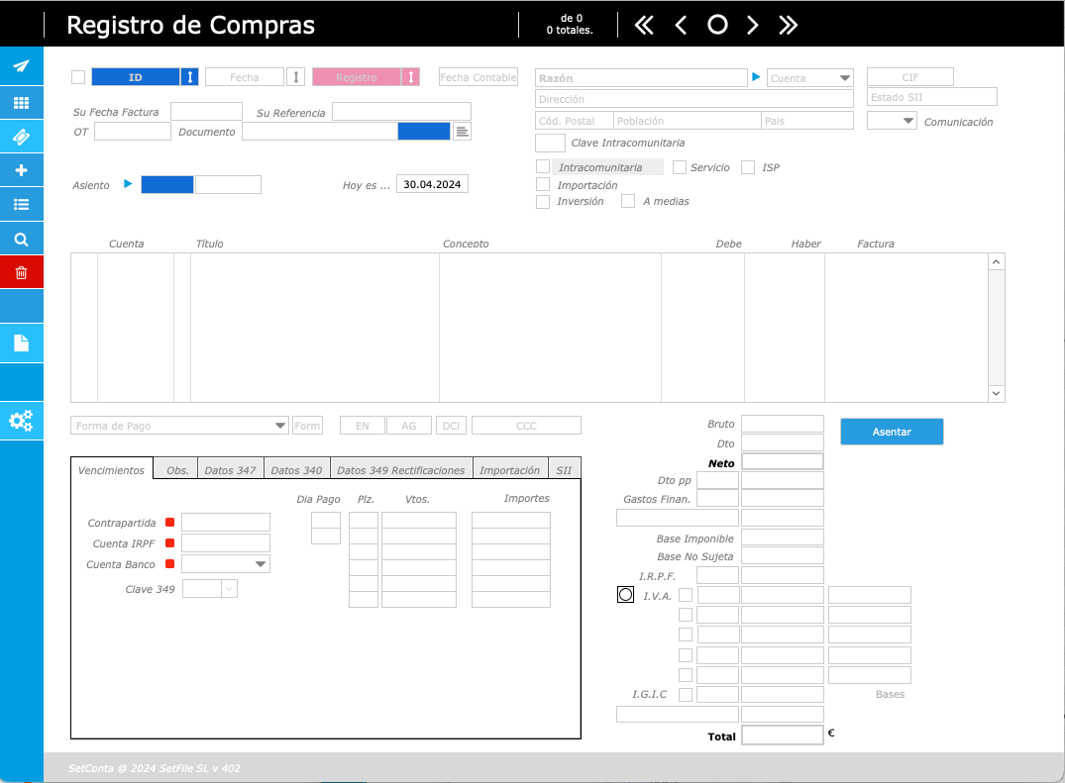
Task: Go to the last record arrow
Action: (789, 26)
